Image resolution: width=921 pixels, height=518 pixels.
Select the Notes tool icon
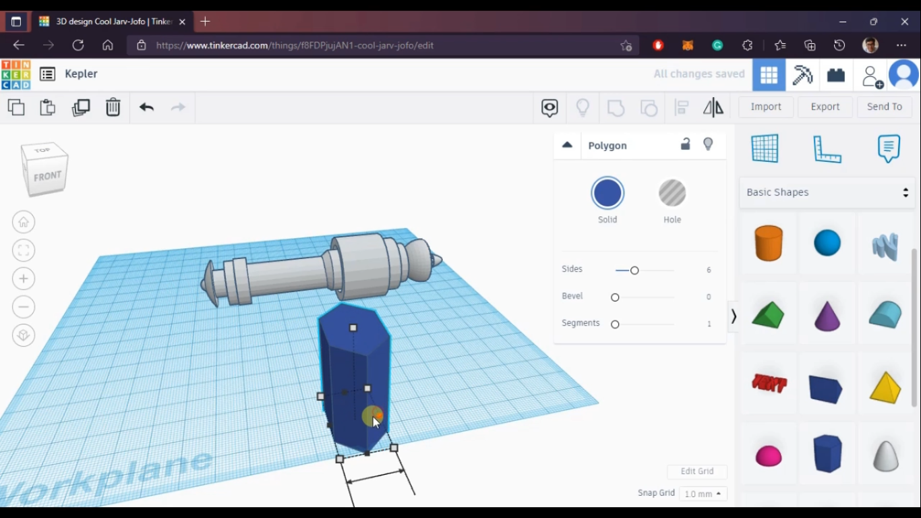click(x=889, y=148)
